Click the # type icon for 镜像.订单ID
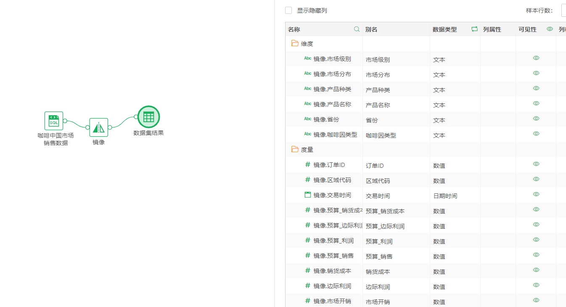The width and height of the screenshot is (566, 307). 308,164
